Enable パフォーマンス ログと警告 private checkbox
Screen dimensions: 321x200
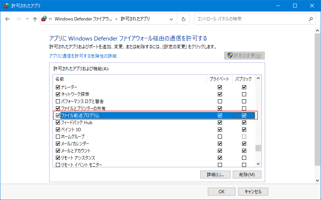click(x=220, y=101)
